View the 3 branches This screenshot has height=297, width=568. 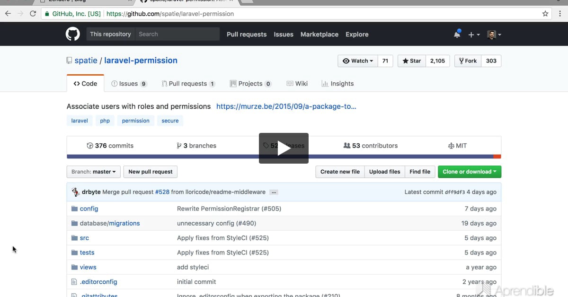click(x=196, y=146)
